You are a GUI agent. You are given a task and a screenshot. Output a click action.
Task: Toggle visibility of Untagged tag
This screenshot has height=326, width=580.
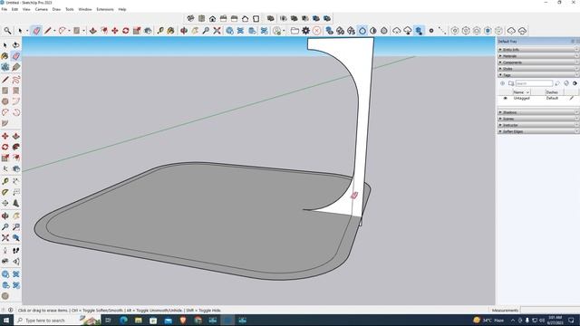506,99
